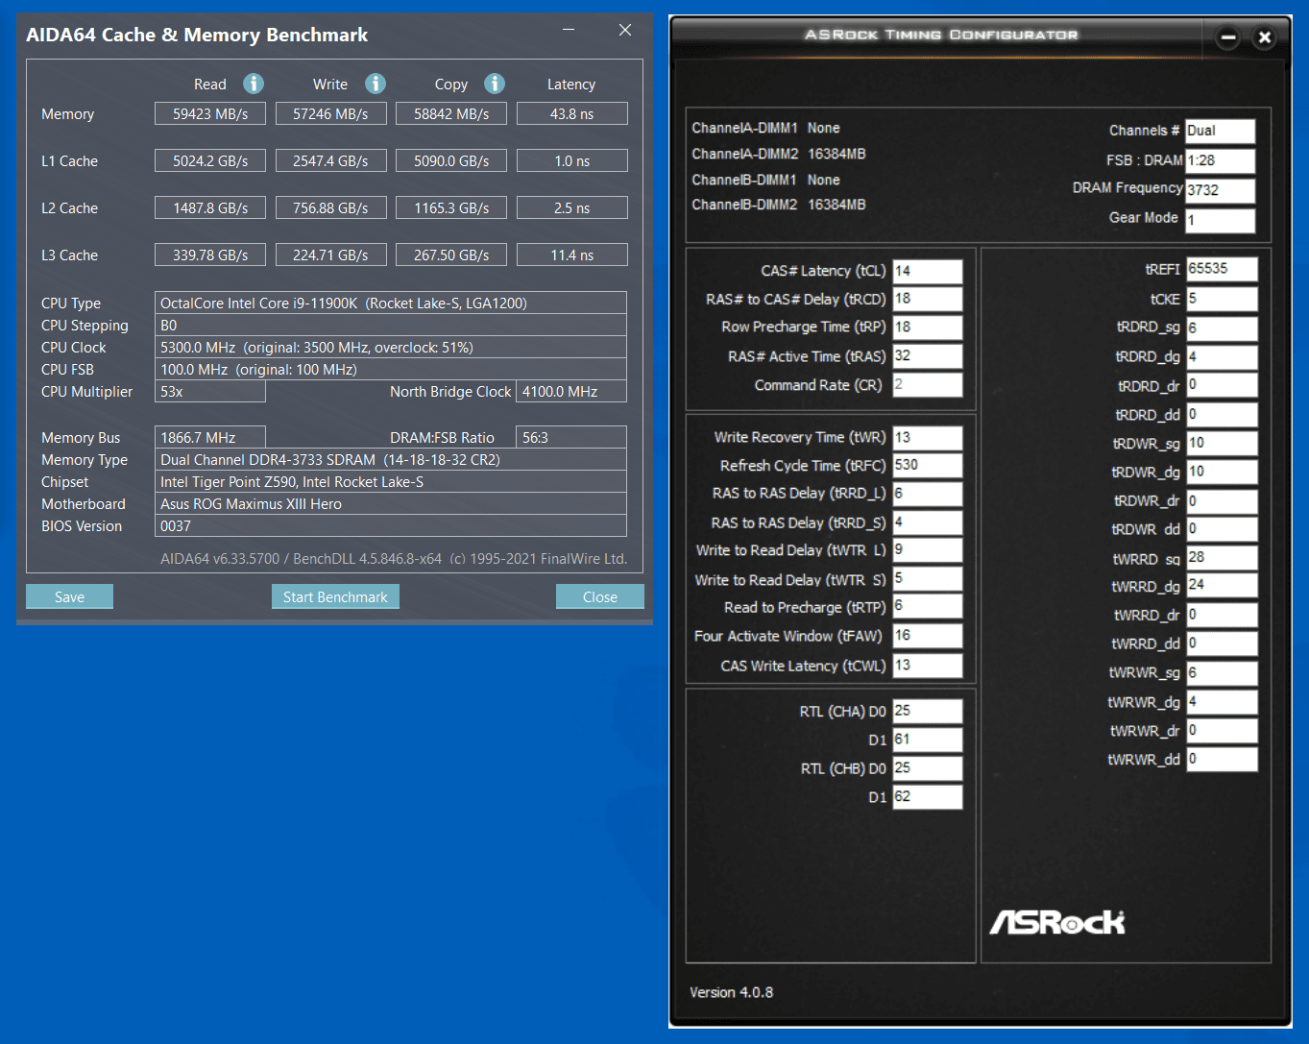Click the tCKE field

(x=1222, y=299)
